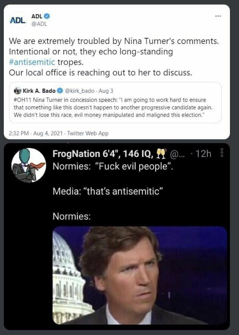Open the ADL tweet's three-dot more menu
Screen dimensions: 239x335
[x=218, y=16]
